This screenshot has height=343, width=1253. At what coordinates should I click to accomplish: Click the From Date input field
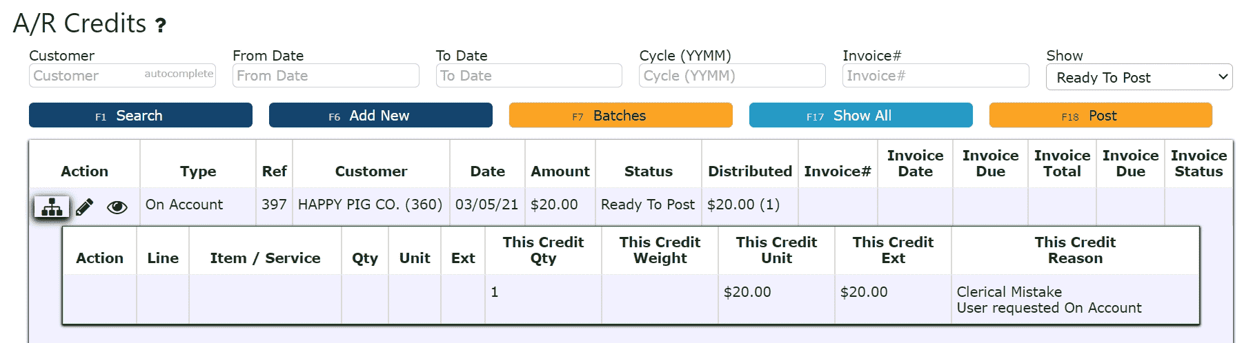point(326,75)
